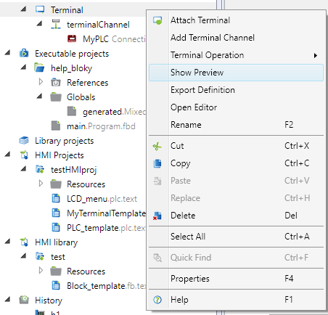The image size is (328, 315).
Task: Collapse the HMI Projects tree node
Action: pyautogui.click(x=7, y=155)
